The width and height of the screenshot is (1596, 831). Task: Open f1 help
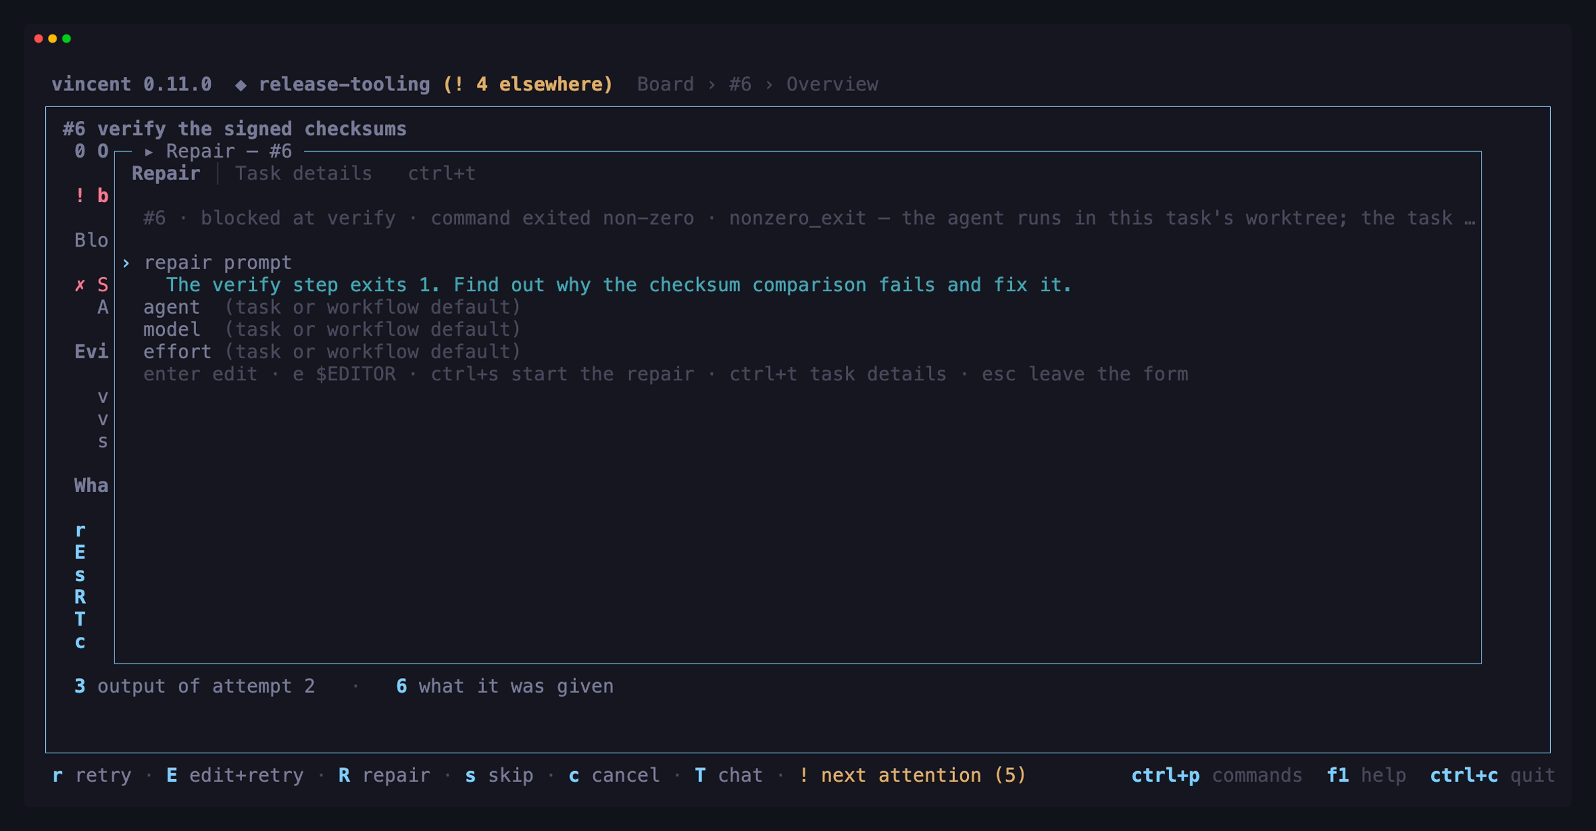click(1366, 775)
